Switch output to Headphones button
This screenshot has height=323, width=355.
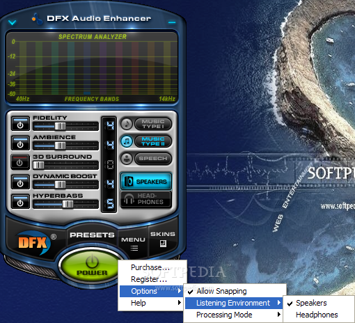pyautogui.click(x=146, y=199)
